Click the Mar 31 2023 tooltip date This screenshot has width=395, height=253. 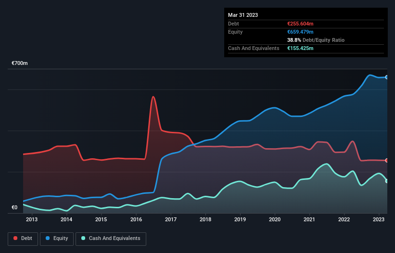click(243, 15)
